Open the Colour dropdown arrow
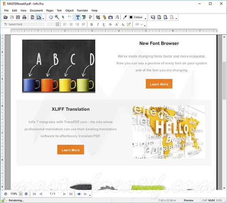The height and width of the screenshot is (203, 227). [145, 19]
